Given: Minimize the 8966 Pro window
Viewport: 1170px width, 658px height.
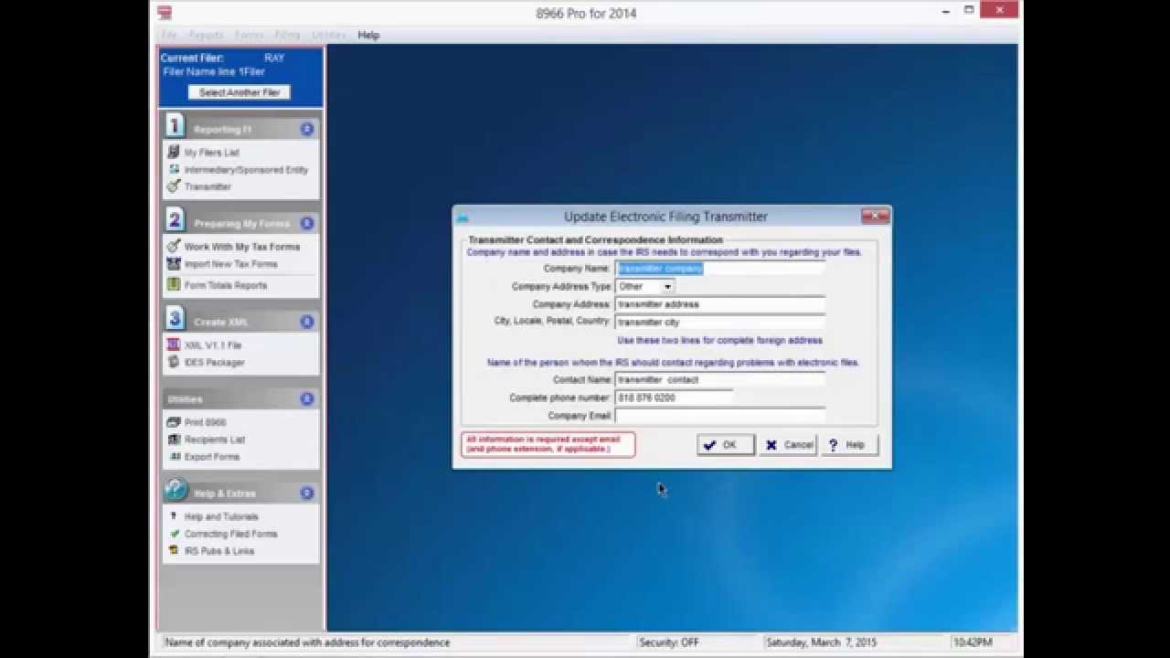Looking at the screenshot, I should coord(945,11).
